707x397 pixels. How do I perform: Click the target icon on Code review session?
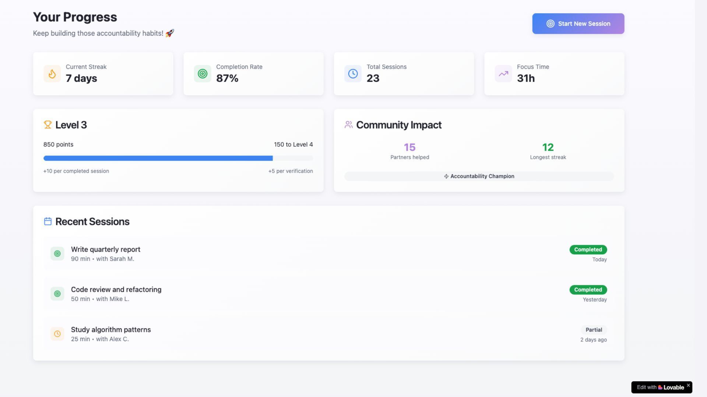click(57, 294)
